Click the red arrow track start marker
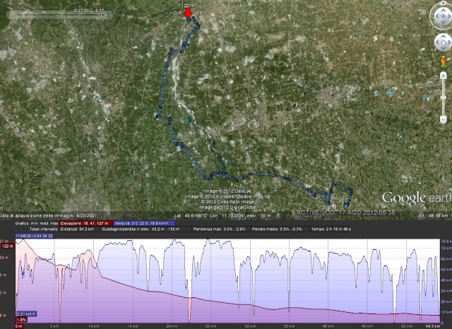The image size is (452, 329). pos(188,13)
